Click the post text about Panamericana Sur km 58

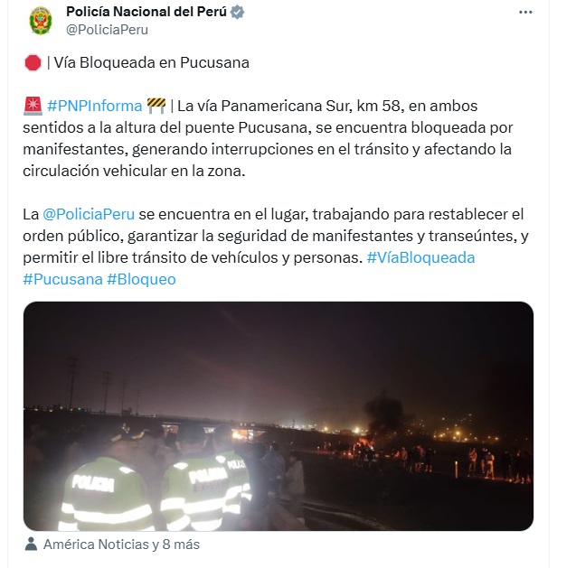click(x=268, y=138)
